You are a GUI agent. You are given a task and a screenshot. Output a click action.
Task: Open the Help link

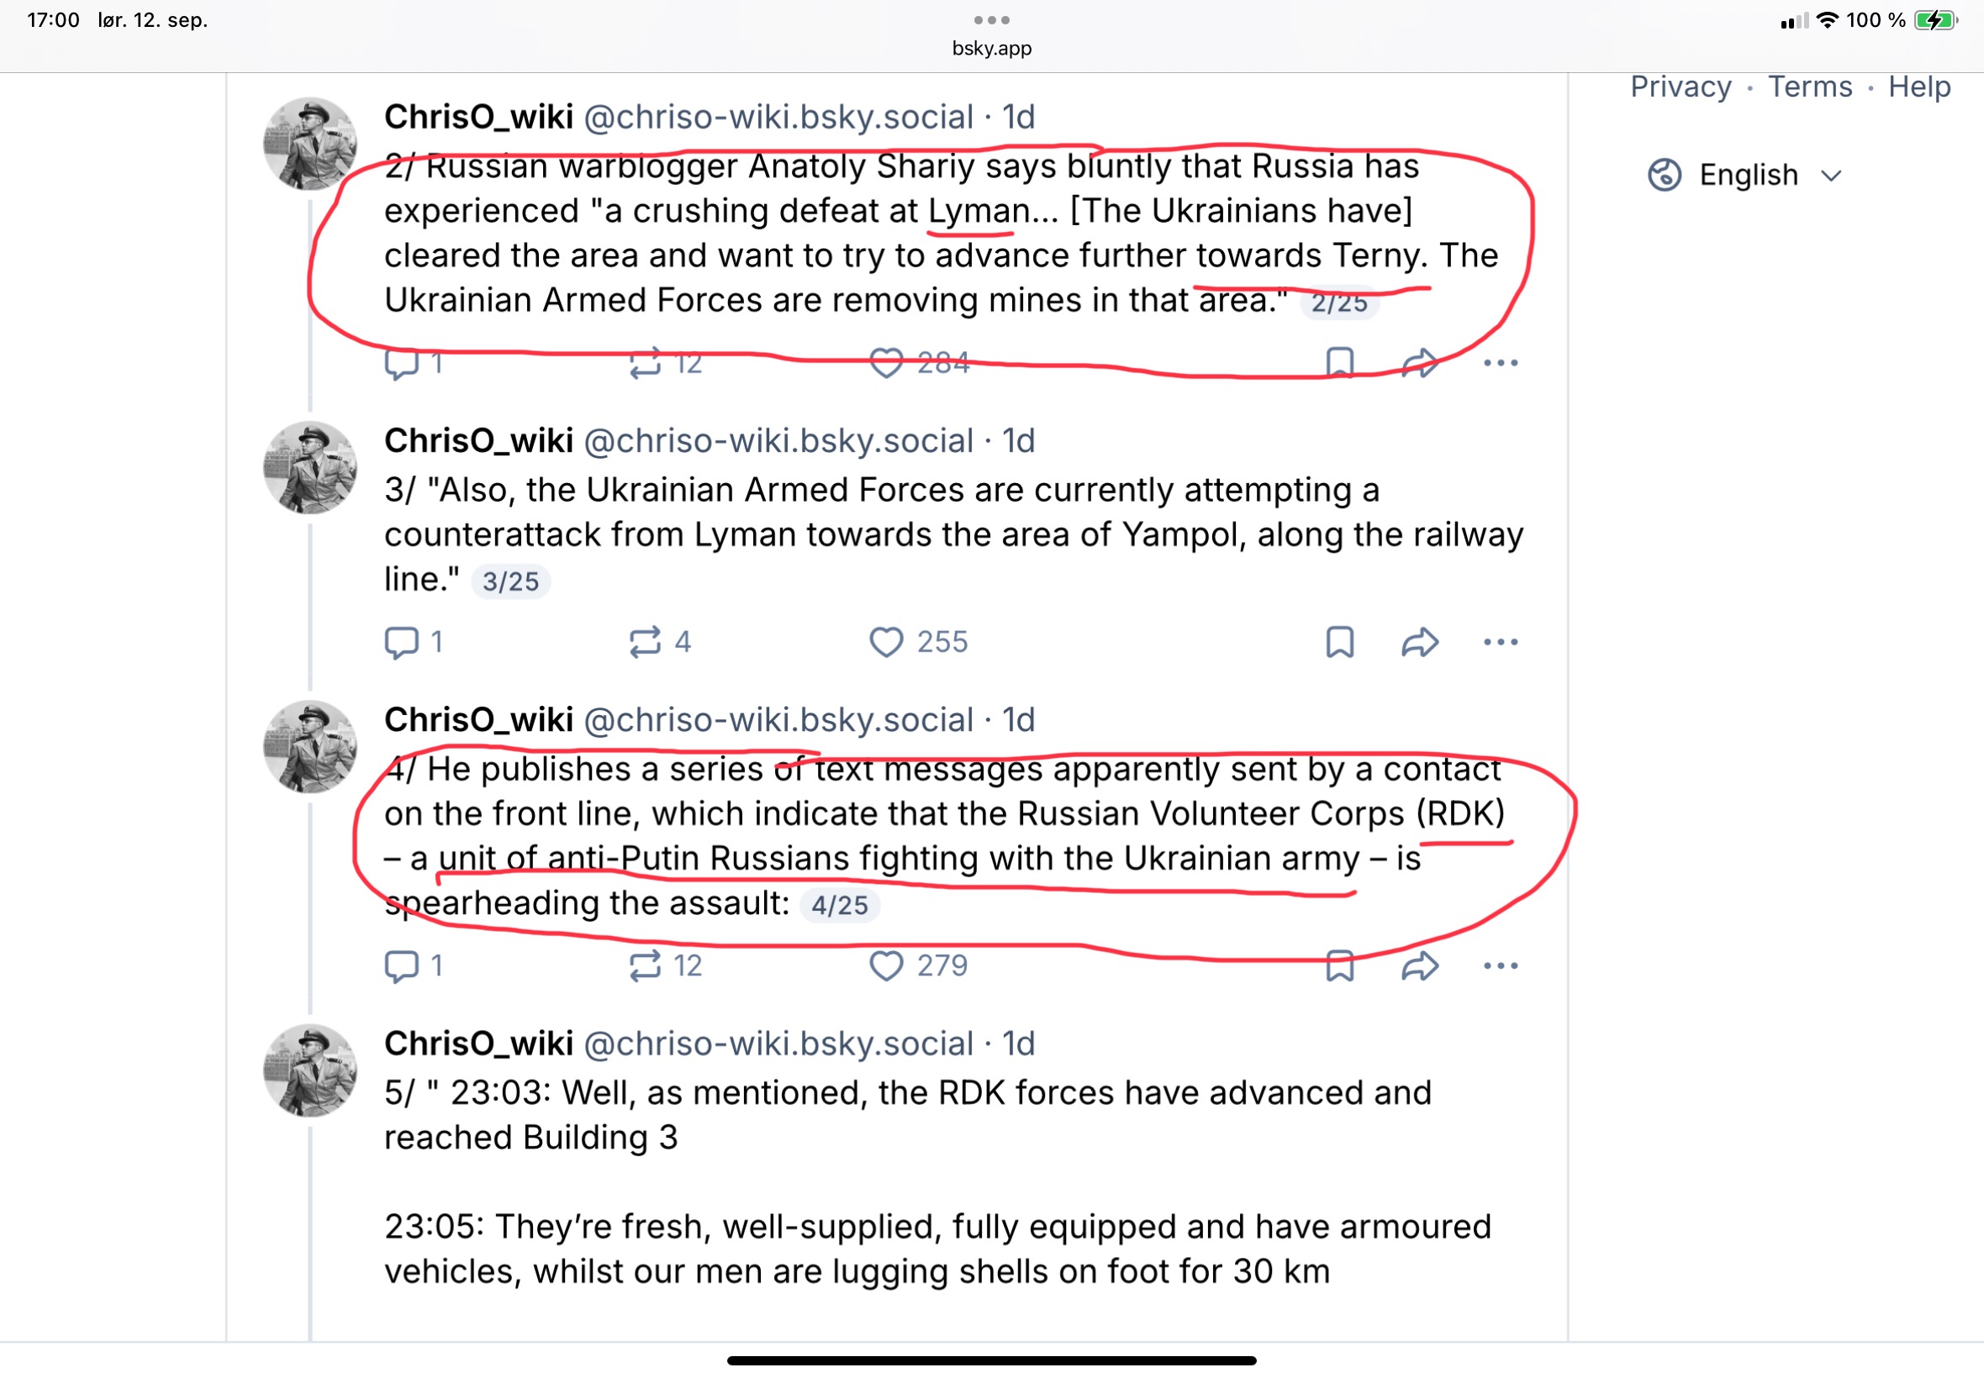point(1919,87)
